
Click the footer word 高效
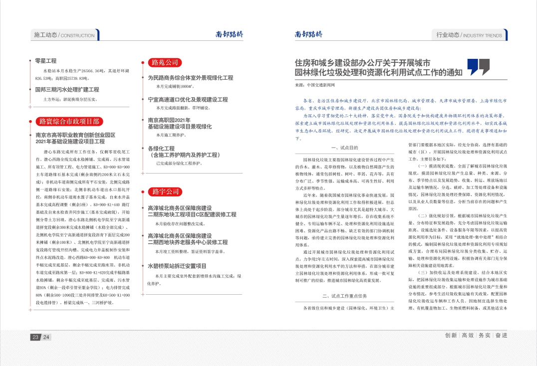click(468, 335)
